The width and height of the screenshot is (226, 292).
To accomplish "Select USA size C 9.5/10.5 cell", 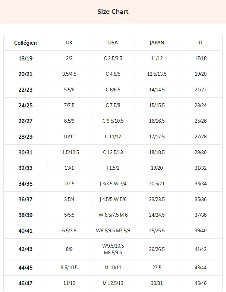I will (x=113, y=121).
